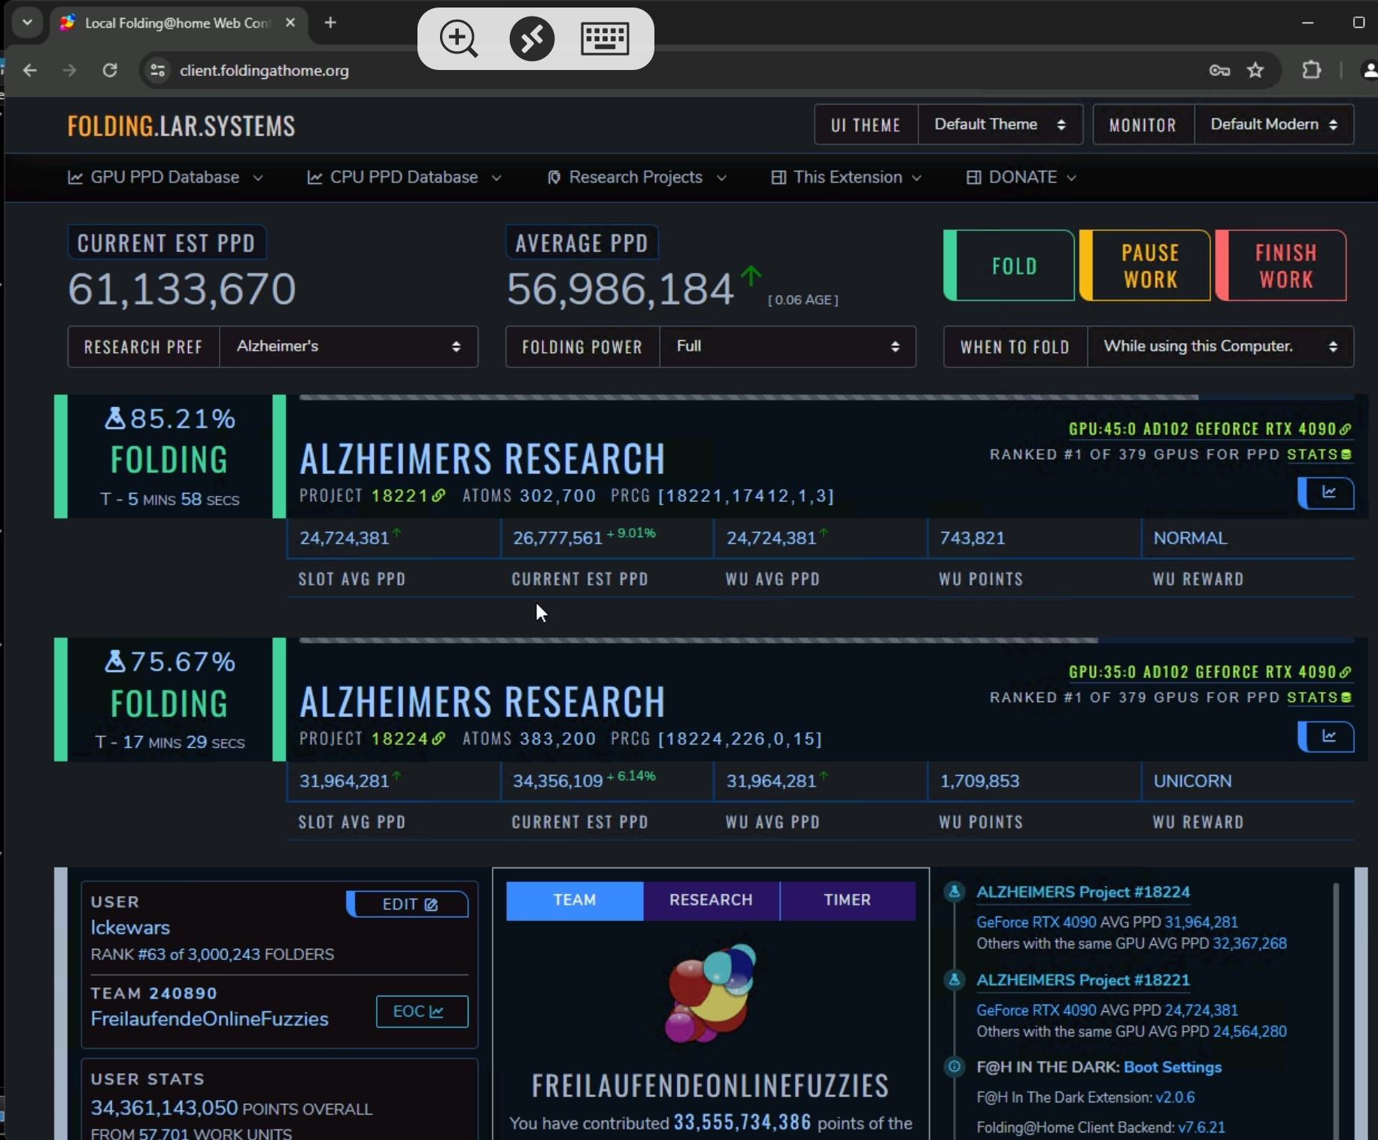The height and width of the screenshot is (1140, 1378).
Task: Open STATS for the GPU:45:0 slot
Action: click(1319, 454)
